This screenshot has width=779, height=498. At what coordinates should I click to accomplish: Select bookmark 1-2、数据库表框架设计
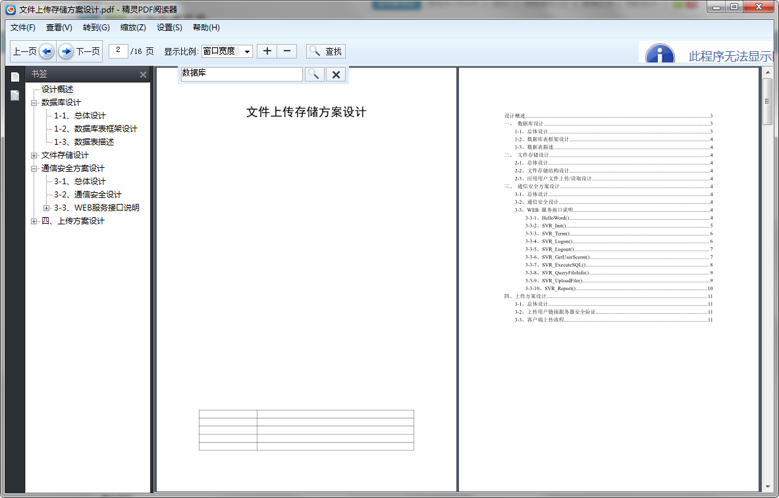96,128
